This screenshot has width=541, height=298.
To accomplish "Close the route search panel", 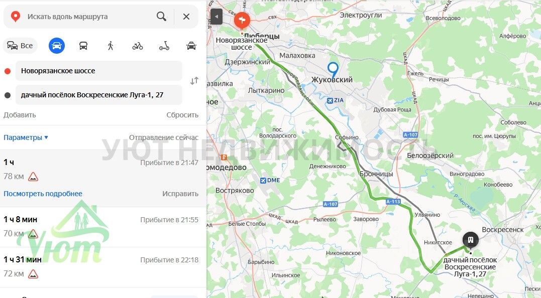I will click(x=186, y=16).
